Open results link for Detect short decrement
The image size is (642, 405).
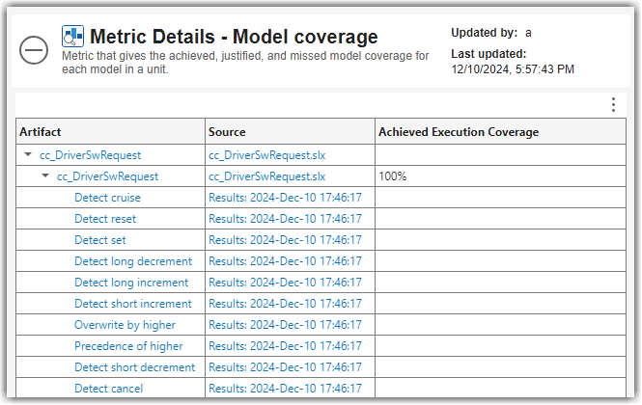pyautogui.click(x=286, y=367)
